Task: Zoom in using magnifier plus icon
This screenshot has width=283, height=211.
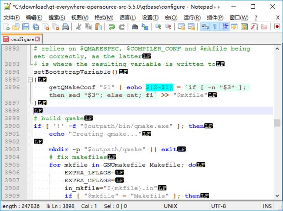Action: [x=158, y=27]
